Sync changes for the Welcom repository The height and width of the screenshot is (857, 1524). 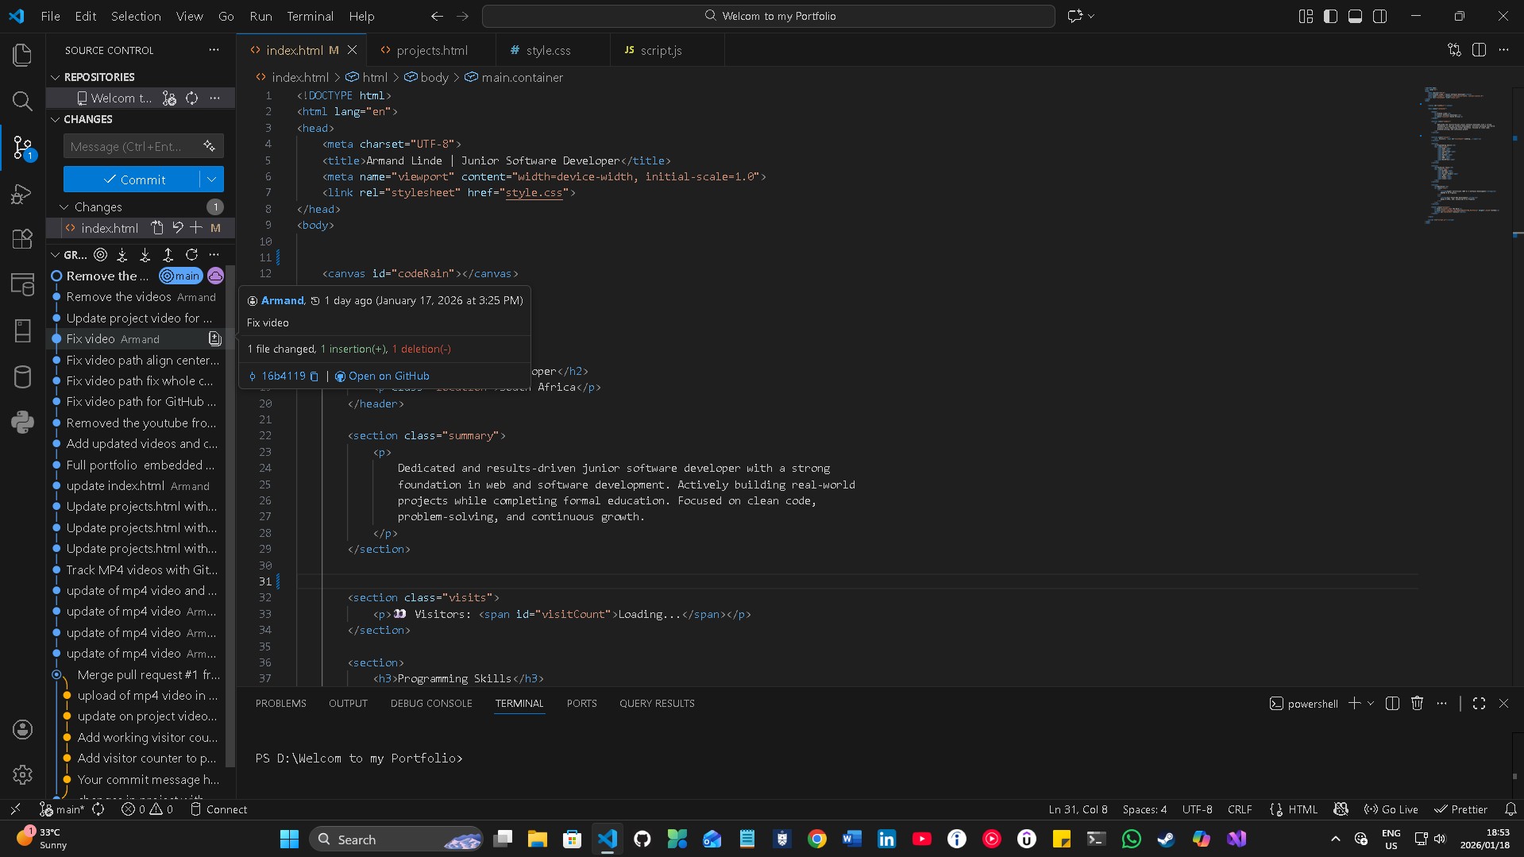191,98
